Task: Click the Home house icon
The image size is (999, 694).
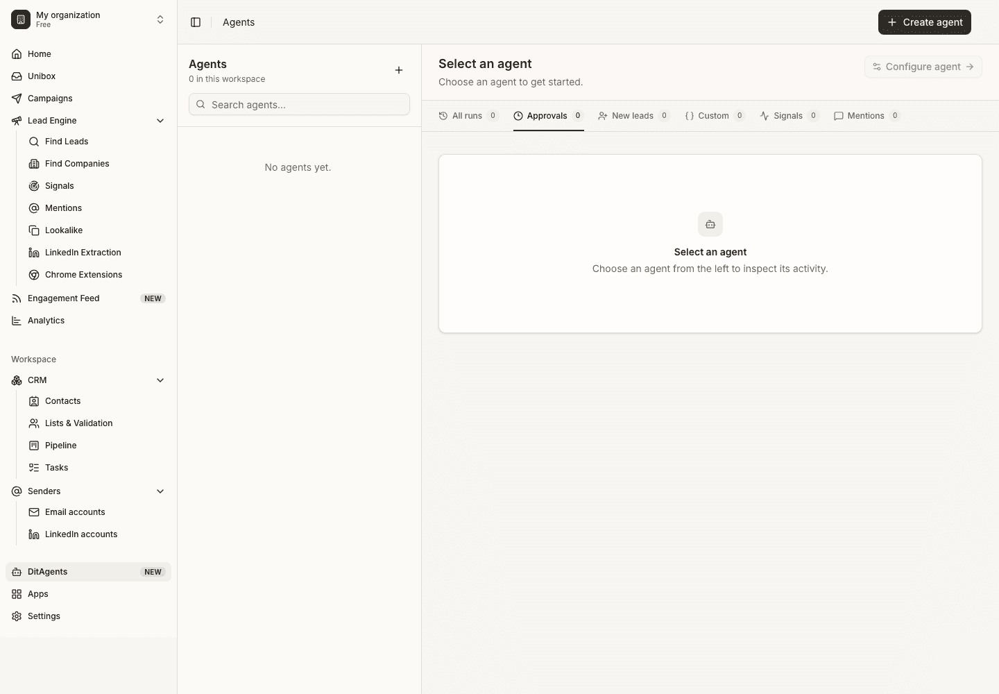Action: [x=17, y=54]
